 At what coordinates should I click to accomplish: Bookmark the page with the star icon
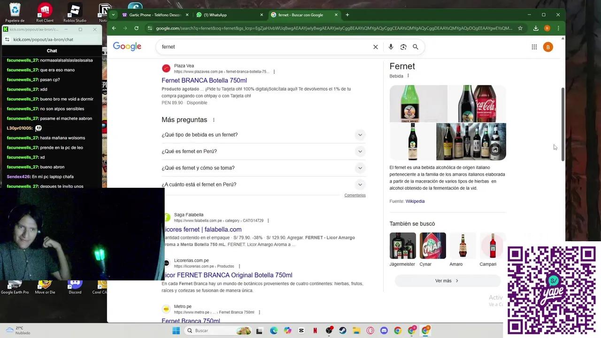520,28
